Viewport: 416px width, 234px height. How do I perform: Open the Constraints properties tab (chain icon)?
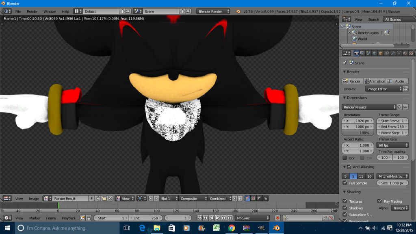point(387,53)
